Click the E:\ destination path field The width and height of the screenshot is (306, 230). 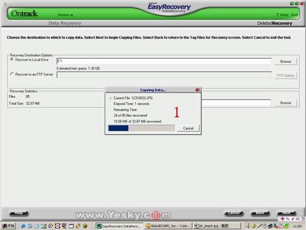point(164,61)
